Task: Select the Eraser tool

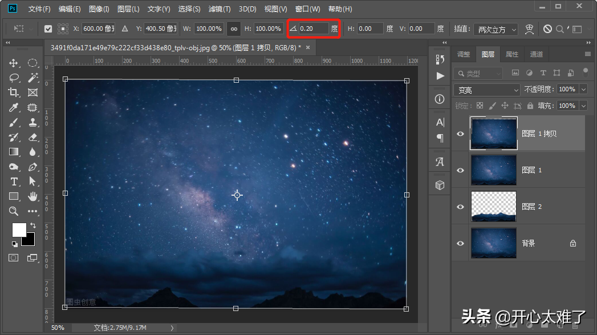Action: click(33, 137)
